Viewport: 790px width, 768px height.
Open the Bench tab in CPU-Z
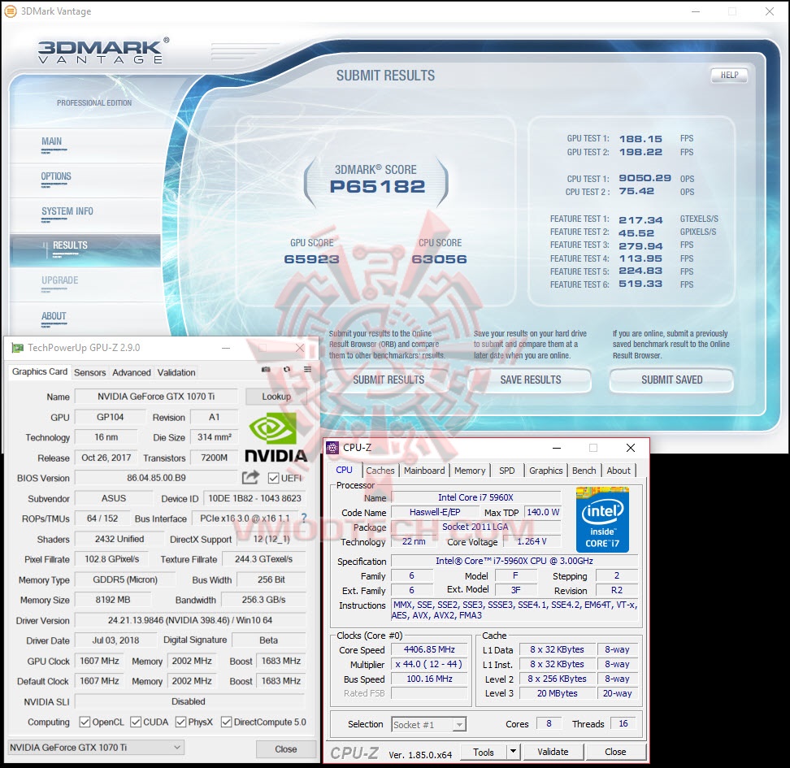tap(584, 471)
